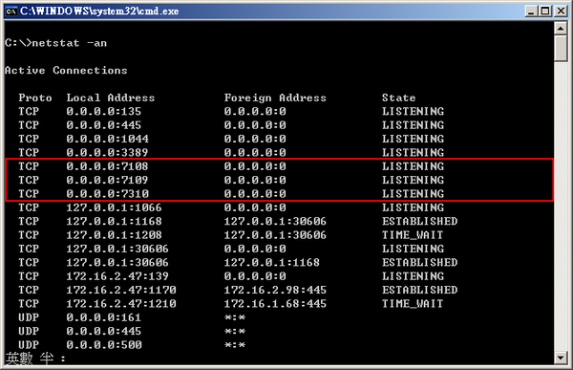This screenshot has height=370, width=573.
Task: Click UDP local address 0.0.0.0:445
Action: tap(104, 331)
